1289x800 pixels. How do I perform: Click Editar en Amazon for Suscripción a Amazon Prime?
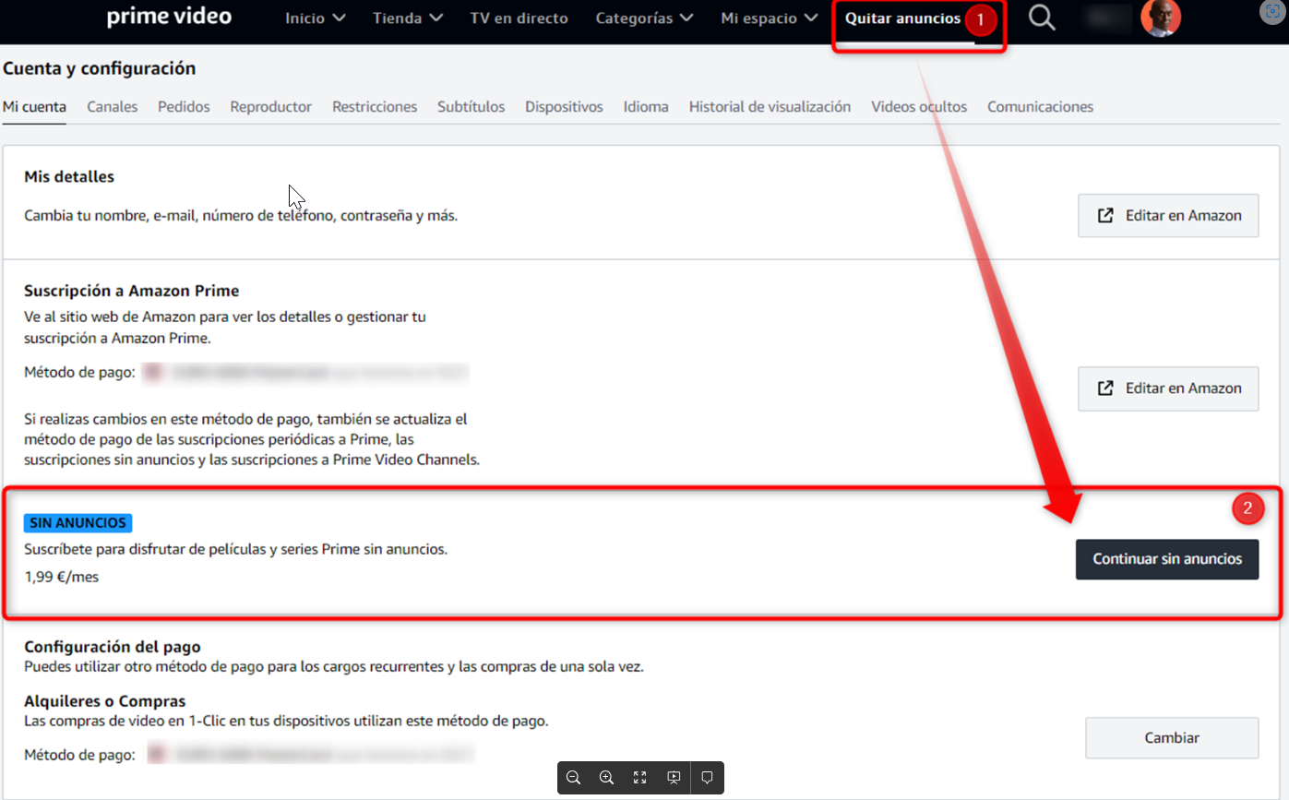[x=1168, y=388]
